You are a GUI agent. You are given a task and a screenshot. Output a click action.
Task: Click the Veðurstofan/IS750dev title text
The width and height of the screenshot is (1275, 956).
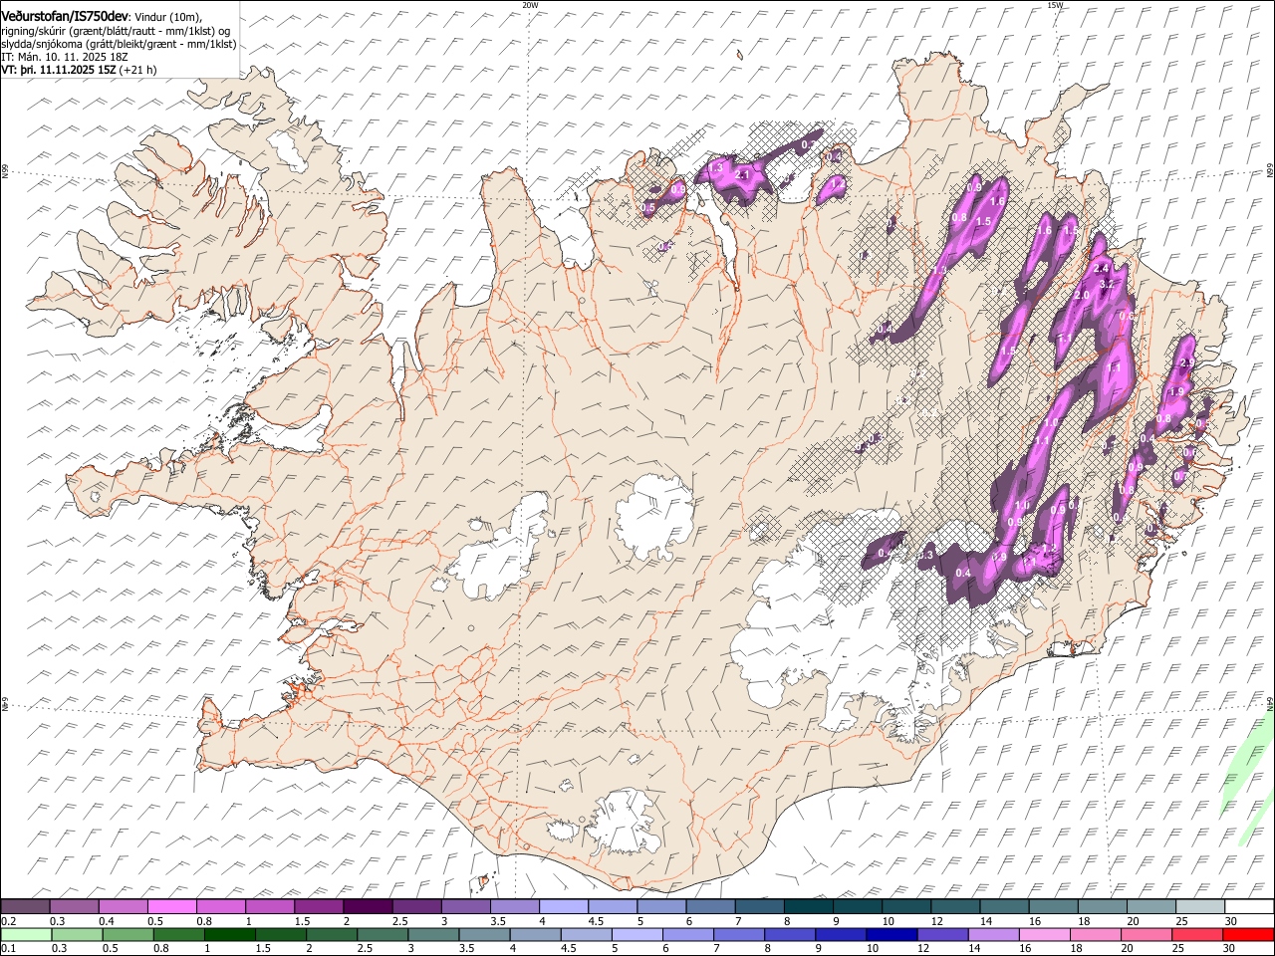pos(65,15)
